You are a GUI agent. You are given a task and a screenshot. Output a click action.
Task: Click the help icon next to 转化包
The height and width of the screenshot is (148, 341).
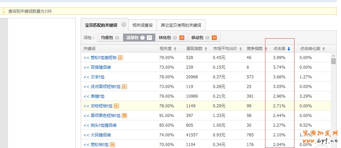[175, 38]
